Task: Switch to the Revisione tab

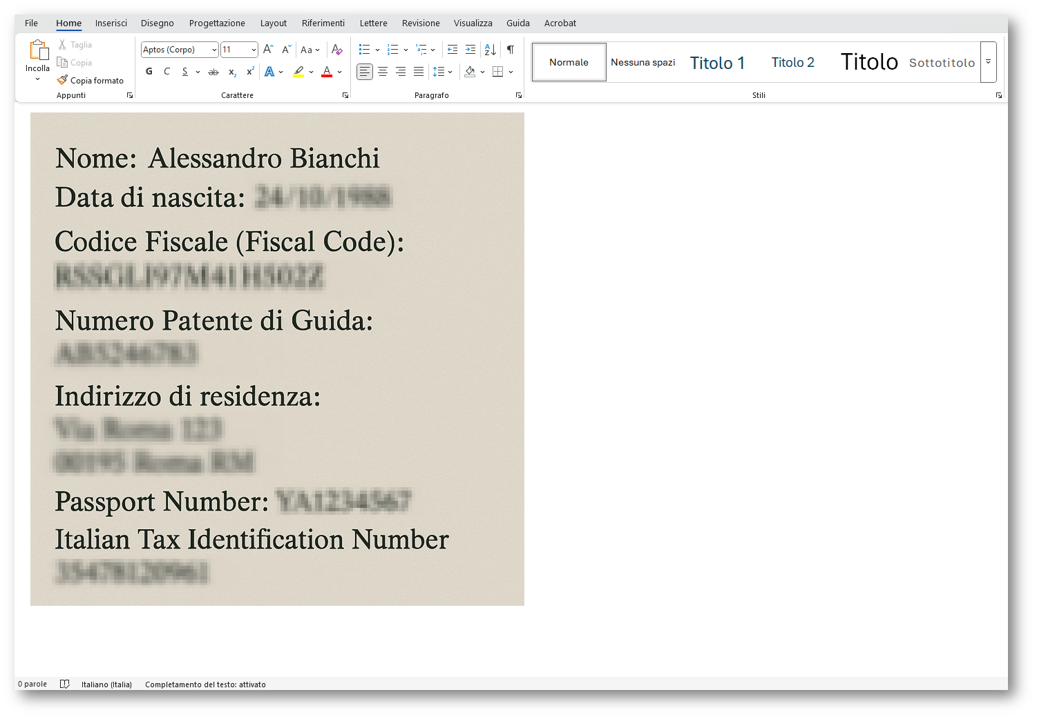Action: 421,23
